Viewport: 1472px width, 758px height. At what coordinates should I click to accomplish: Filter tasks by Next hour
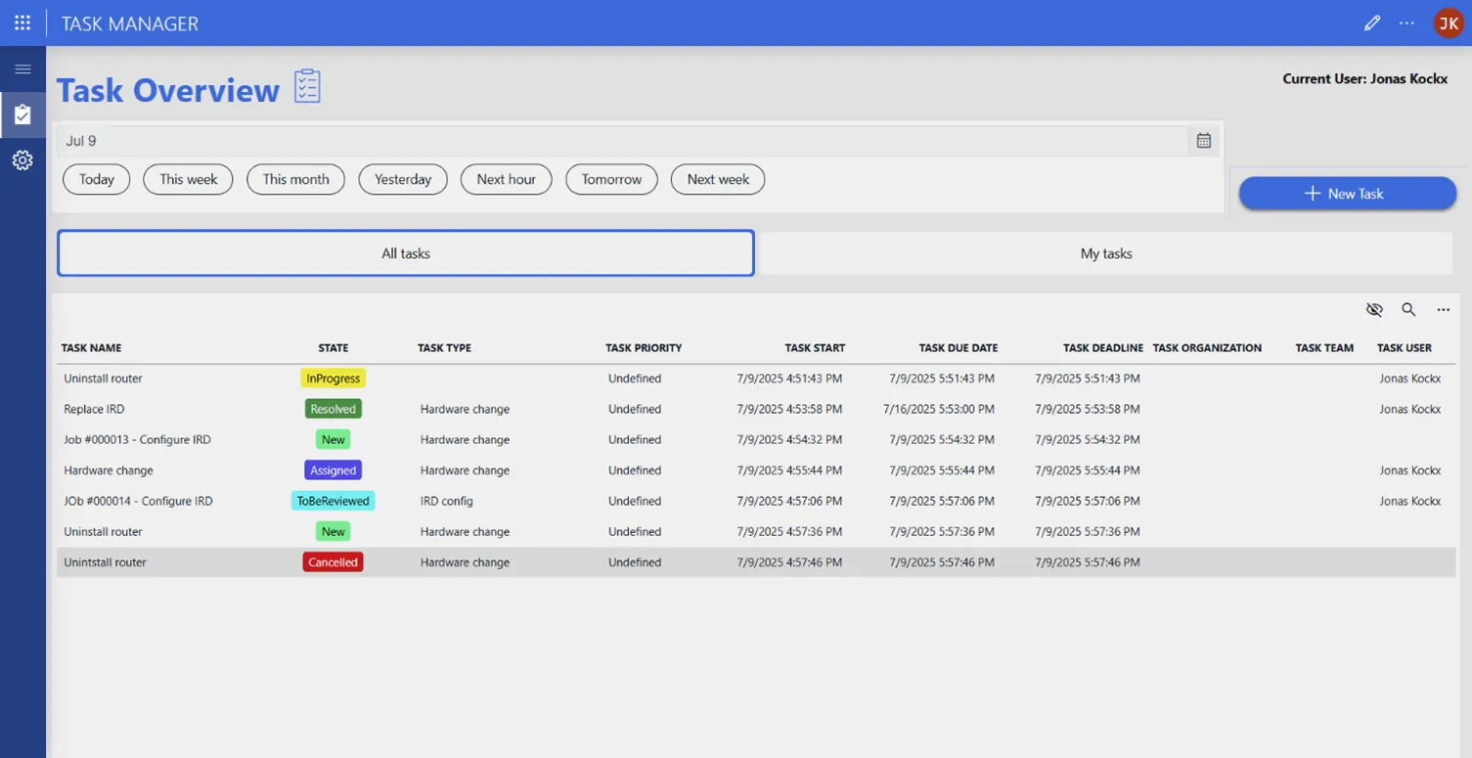point(507,179)
